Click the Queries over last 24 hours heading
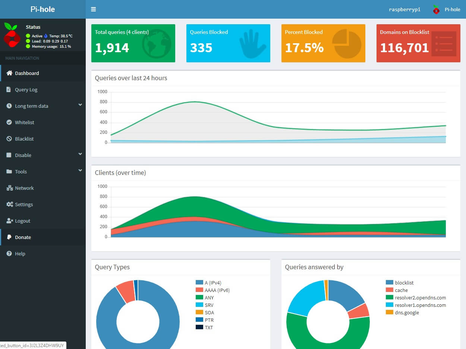Viewport: 466px width, 349px height. pyautogui.click(x=131, y=78)
